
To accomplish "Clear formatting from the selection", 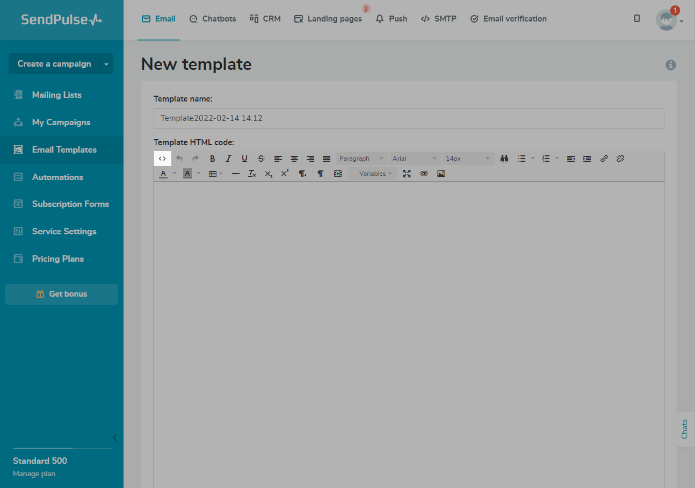I will coord(252,174).
